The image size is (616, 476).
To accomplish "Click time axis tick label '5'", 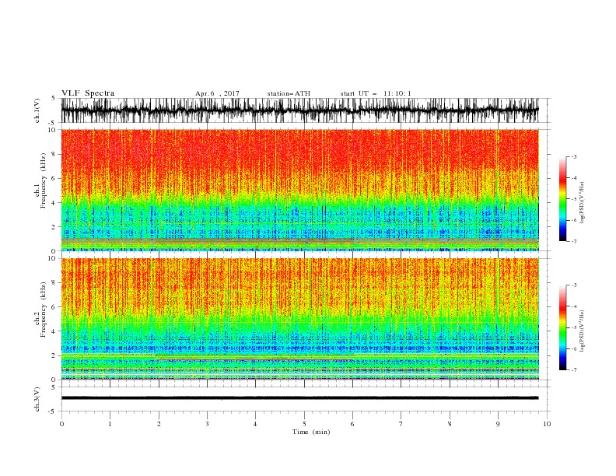I will point(304,424).
